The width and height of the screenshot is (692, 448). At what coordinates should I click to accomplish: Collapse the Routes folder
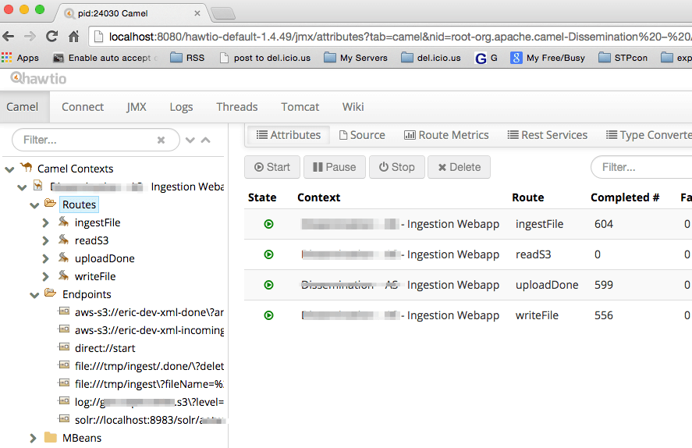[34, 205]
